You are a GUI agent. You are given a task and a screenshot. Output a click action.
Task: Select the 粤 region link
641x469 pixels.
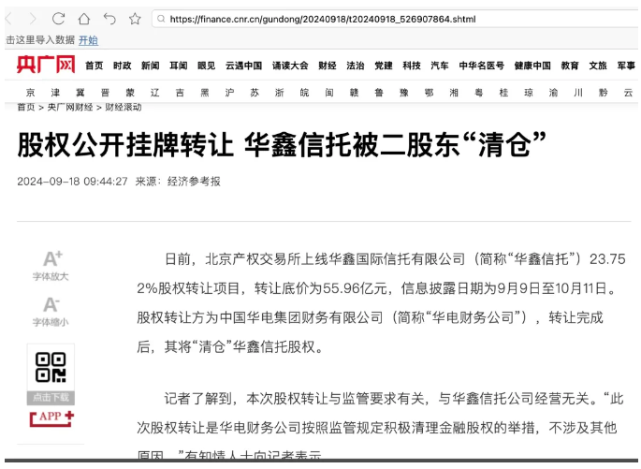coord(479,93)
